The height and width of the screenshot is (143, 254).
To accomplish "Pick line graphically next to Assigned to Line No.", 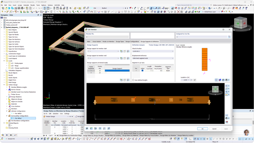I will 229,37.
